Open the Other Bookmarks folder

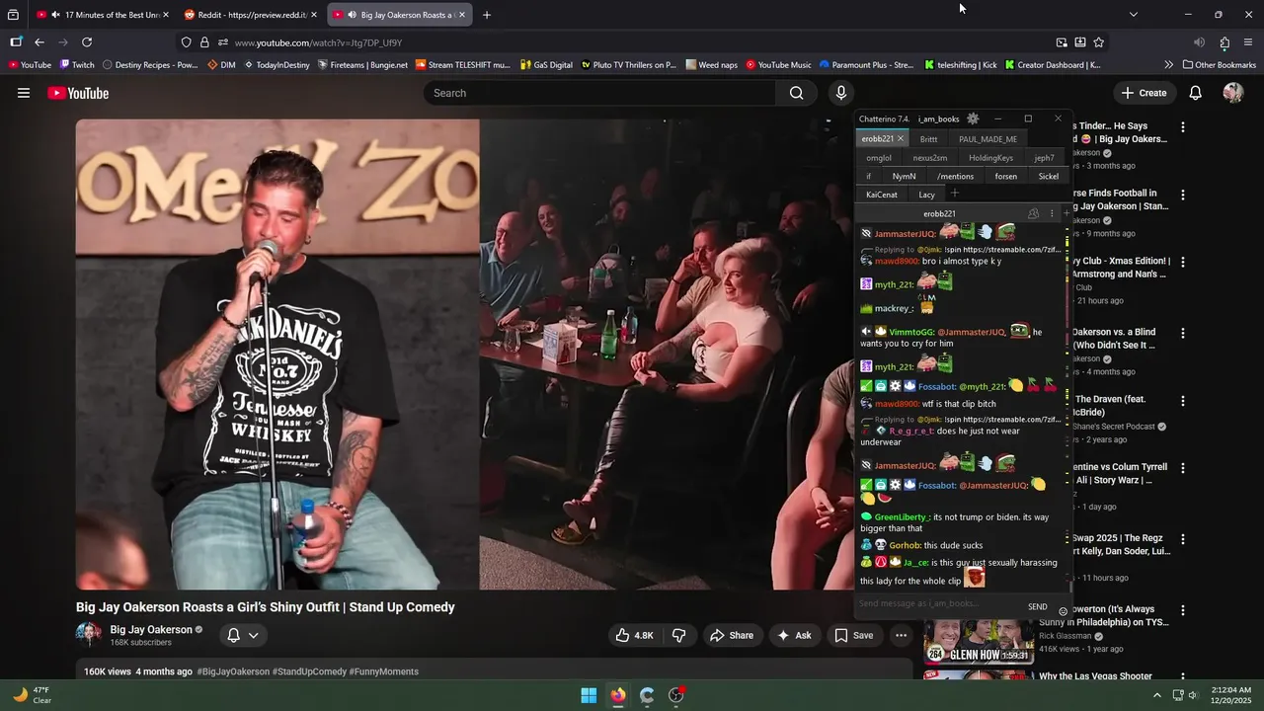click(x=1220, y=65)
